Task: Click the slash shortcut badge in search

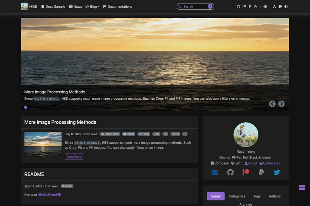Action: pos(210,7)
